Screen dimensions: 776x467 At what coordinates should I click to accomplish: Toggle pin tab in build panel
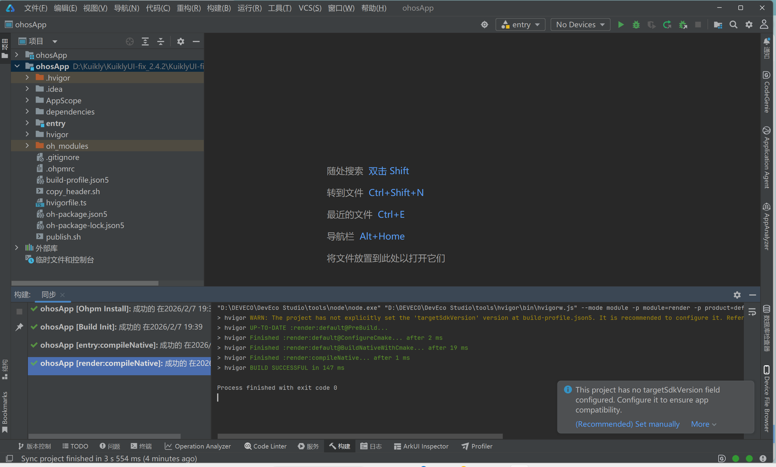coord(19,327)
